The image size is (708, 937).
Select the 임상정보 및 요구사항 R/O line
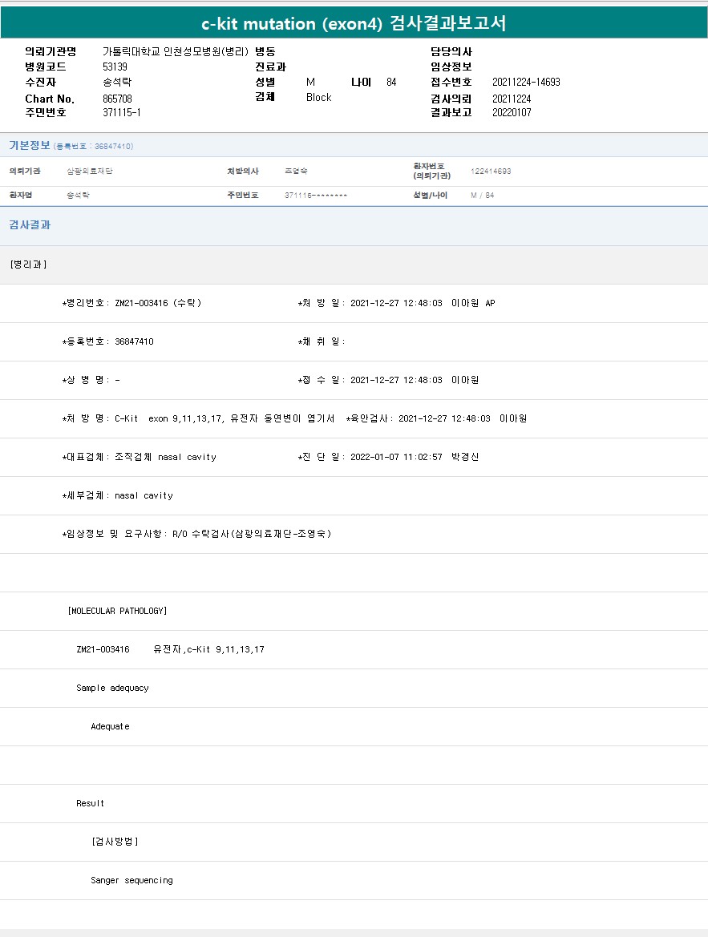click(196, 534)
